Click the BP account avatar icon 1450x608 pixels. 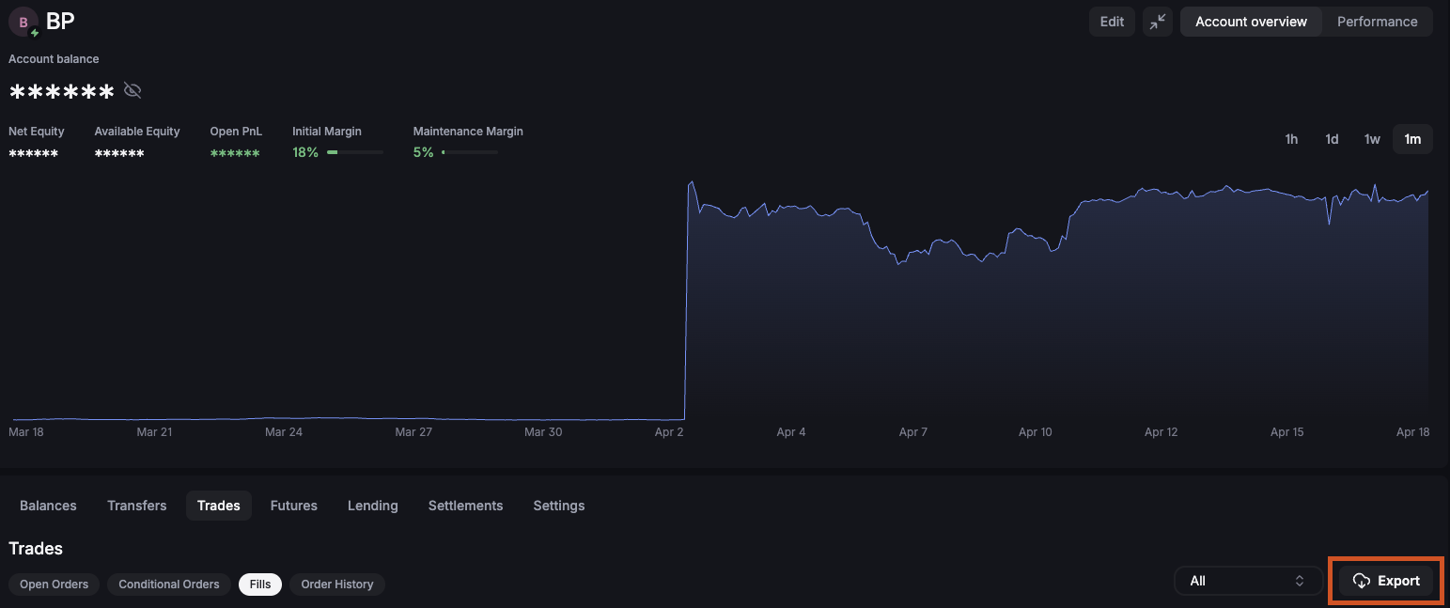pos(23,22)
